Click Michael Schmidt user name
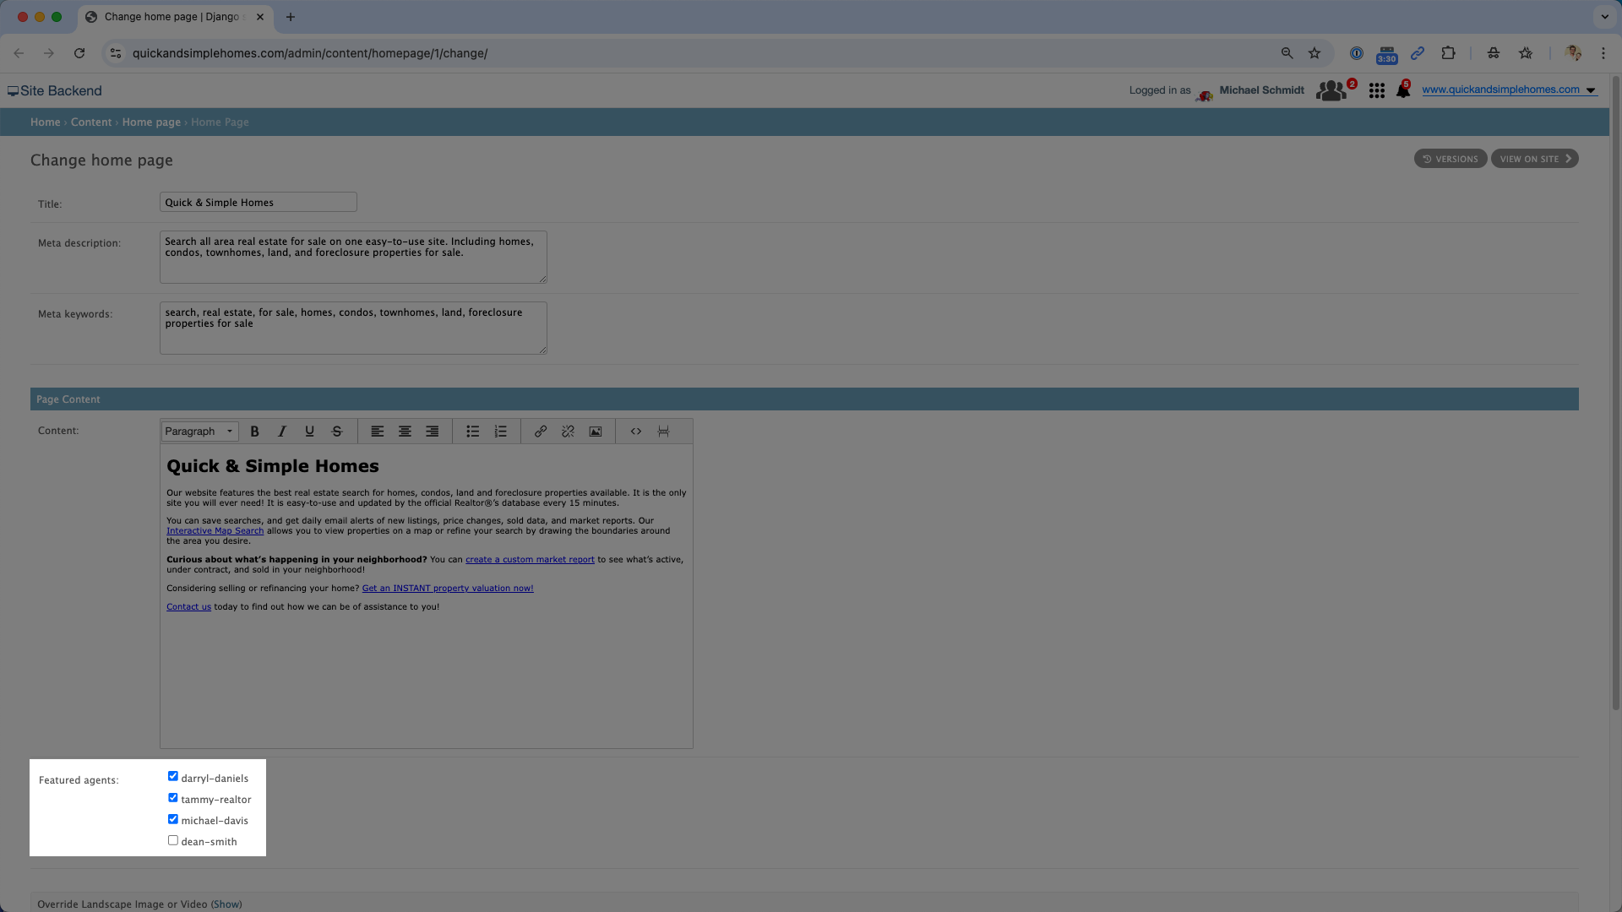 pyautogui.click(x=1261, y=90)
